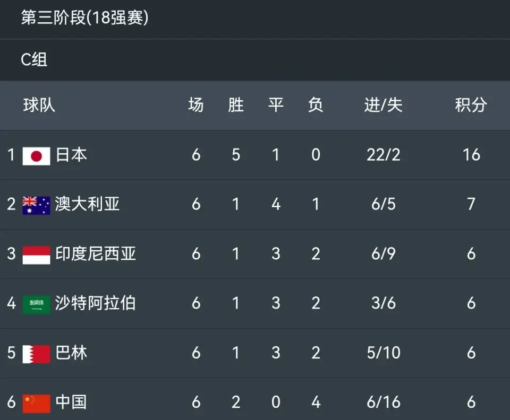Open the 澳大利亚 team name

coord(87,204)
